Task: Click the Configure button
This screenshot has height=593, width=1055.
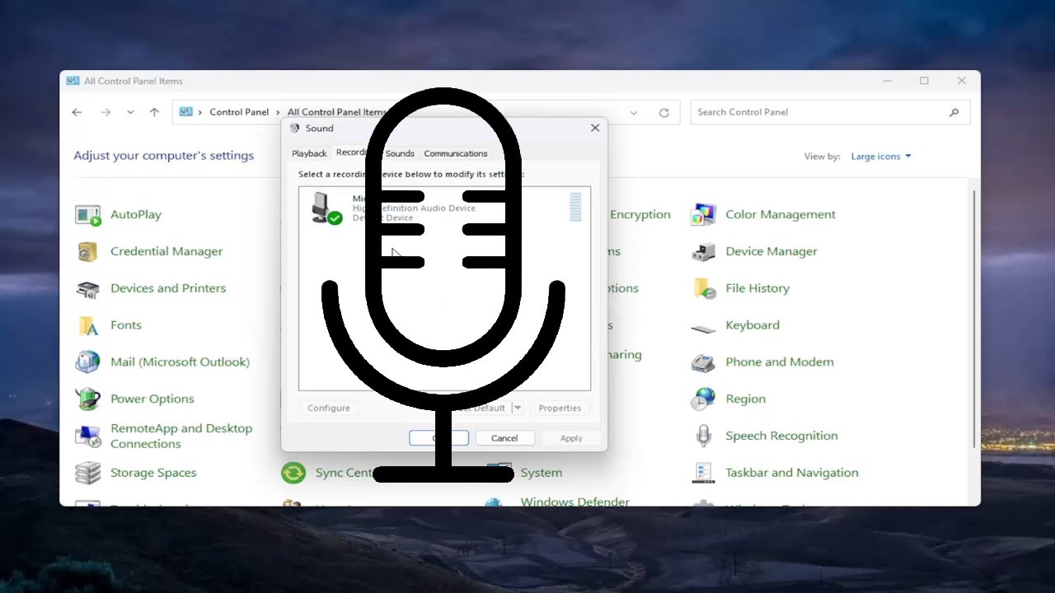Action: (x=329, y=409)
